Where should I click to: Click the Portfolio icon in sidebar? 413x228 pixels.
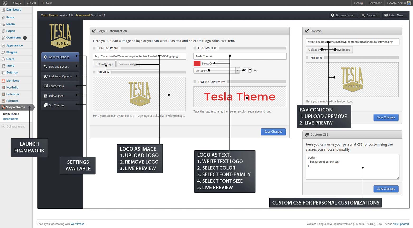point(3,88)
